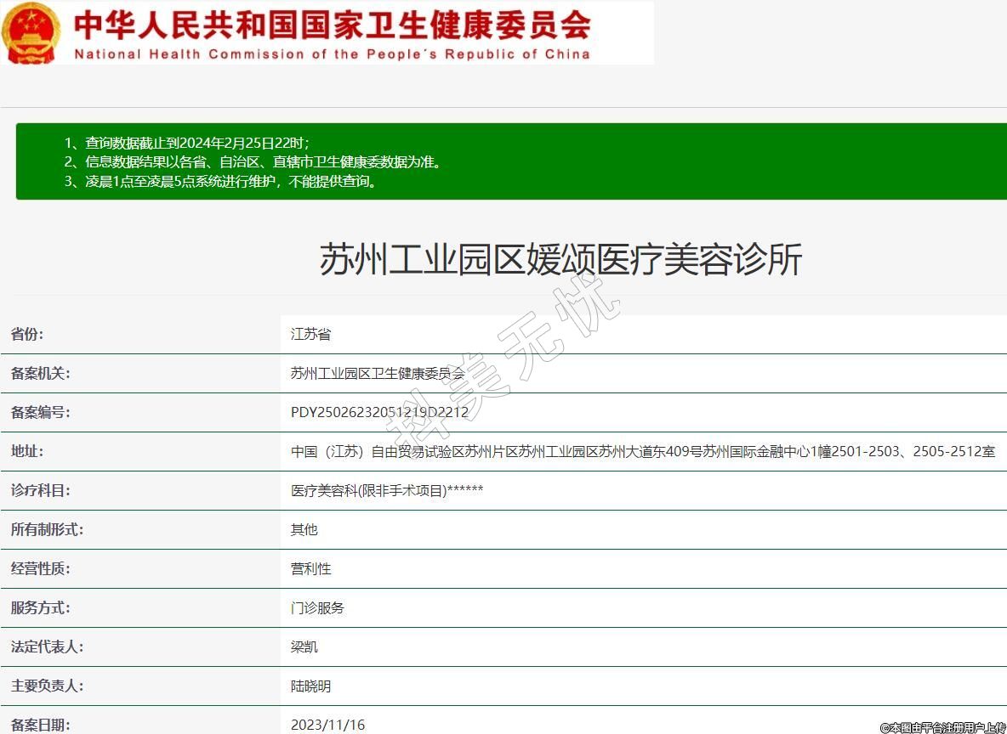Click the first notice line about 2024年2月25日
Viewport: 1007px width, 734px height.
[187, 143]
